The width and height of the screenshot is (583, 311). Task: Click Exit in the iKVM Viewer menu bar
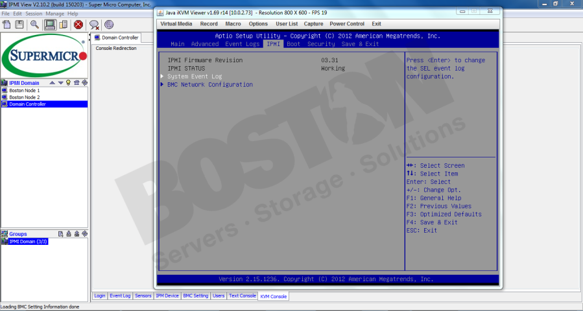376,24
